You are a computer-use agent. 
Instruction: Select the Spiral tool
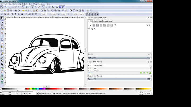2,50
